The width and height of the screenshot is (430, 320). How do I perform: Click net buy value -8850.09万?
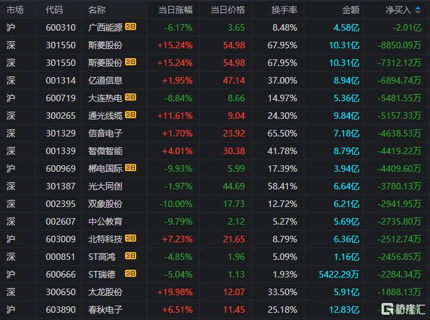click(x=399, y=45)
